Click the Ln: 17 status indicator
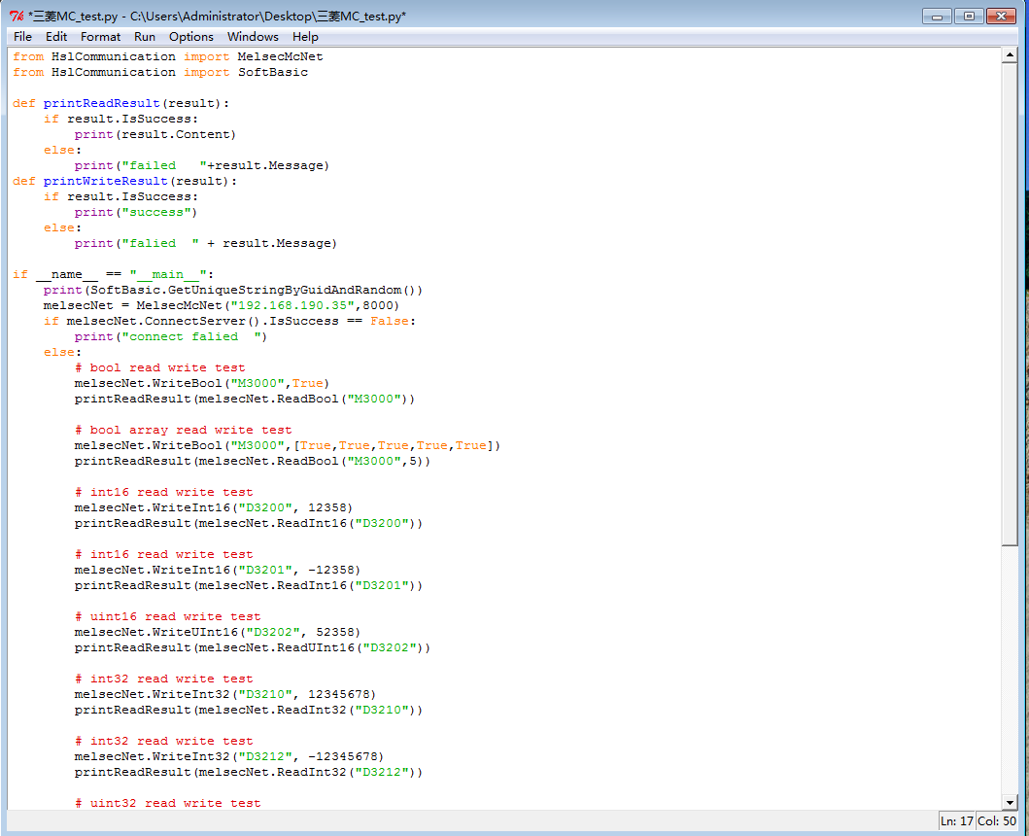The image size is (1029, 836). 956,821
